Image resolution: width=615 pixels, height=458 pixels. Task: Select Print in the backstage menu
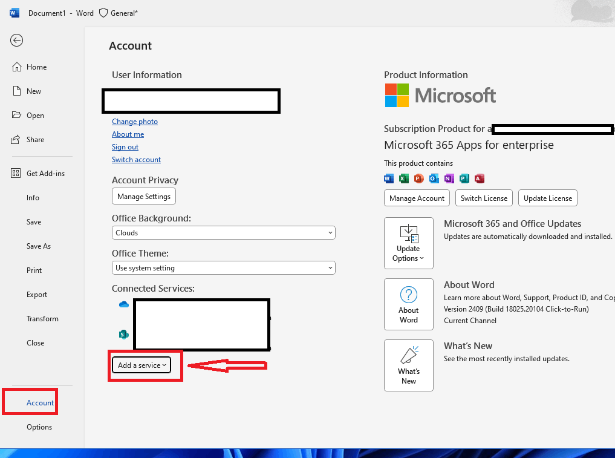(x=34, y=270)
